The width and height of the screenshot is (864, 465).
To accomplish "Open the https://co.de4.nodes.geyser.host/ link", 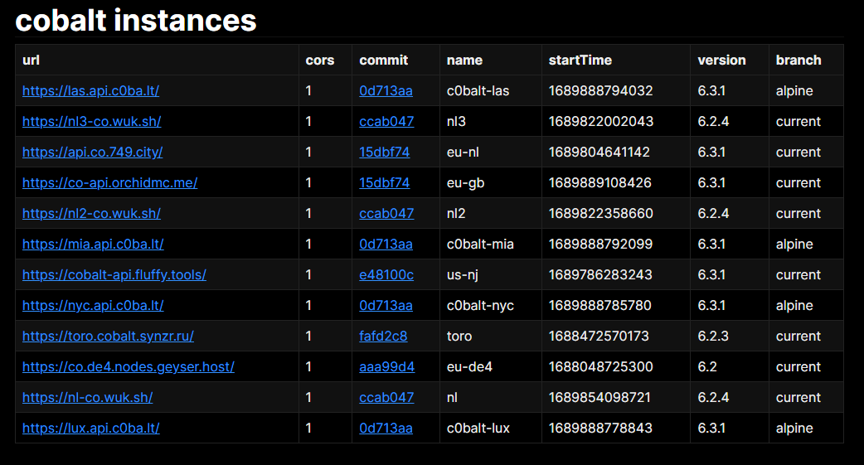I will (129, 367).
